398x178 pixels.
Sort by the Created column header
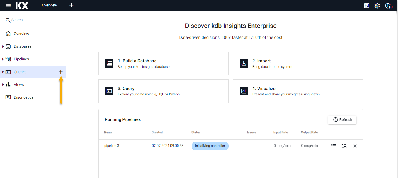point(157,132)
